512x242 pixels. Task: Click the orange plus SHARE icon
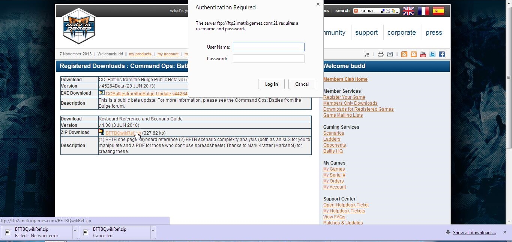pyautogui.click(x=356, y=11)
